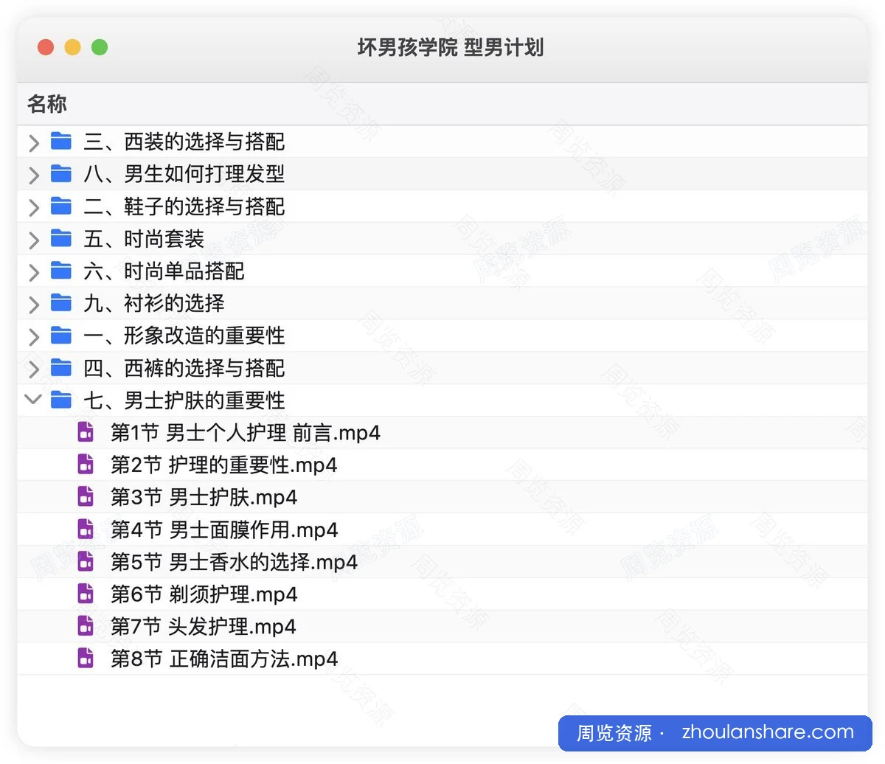
Task: Click the video file icon of 第2节 护理的重要性.mp4
Action: [86, 465]
